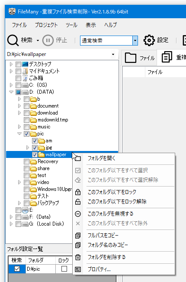The width and height of the screenshot is (186, 282).
Task: Open the ヘルプ menu
Action: [x=110, y=25]
